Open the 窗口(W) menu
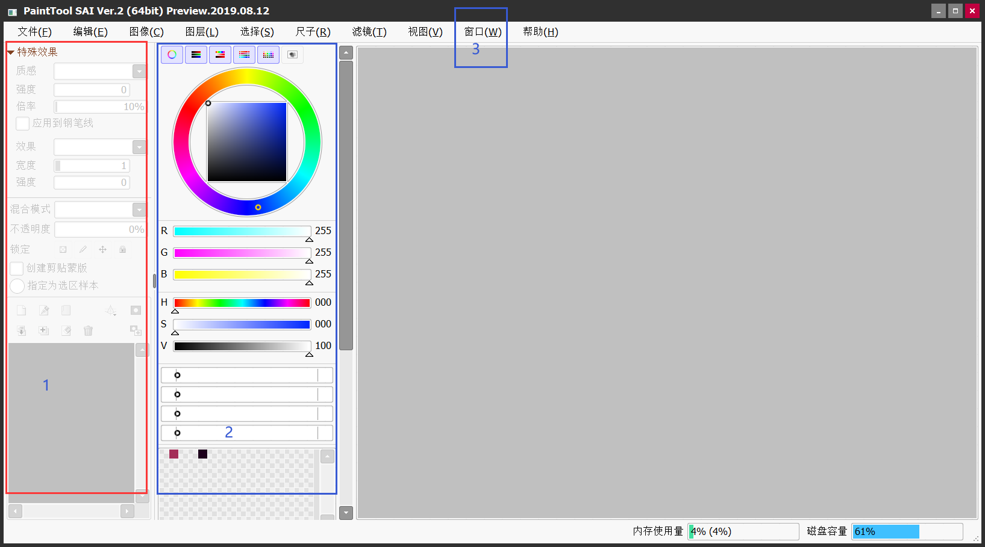Screen dimensions: 985x547 [x=483, y=32]
